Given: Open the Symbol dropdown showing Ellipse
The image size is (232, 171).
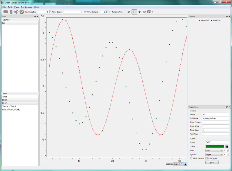Looking at the screenshot, I should coord(214,155).
